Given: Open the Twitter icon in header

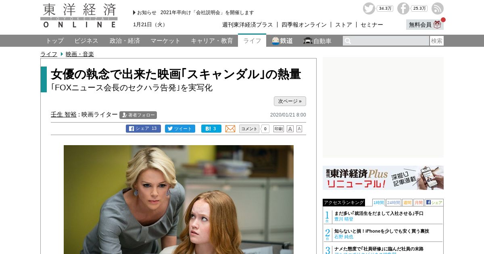Looking at the screenshot, I should tap(369, 8).
